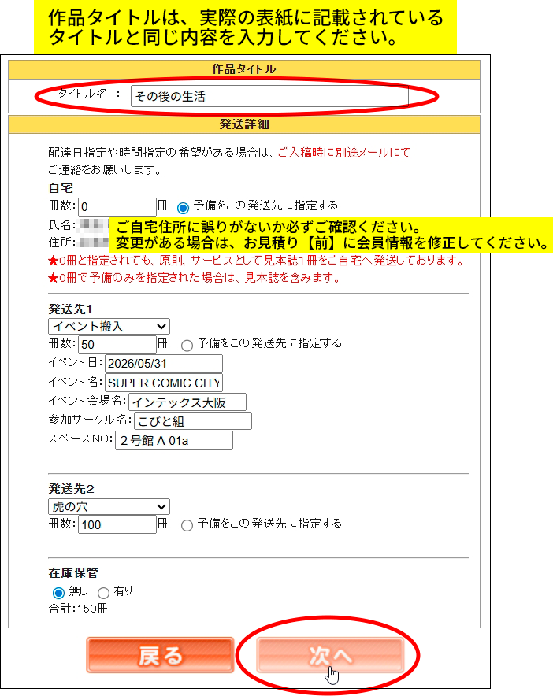
Task: Click the 発送先1 heading
Action: (70, 309)
